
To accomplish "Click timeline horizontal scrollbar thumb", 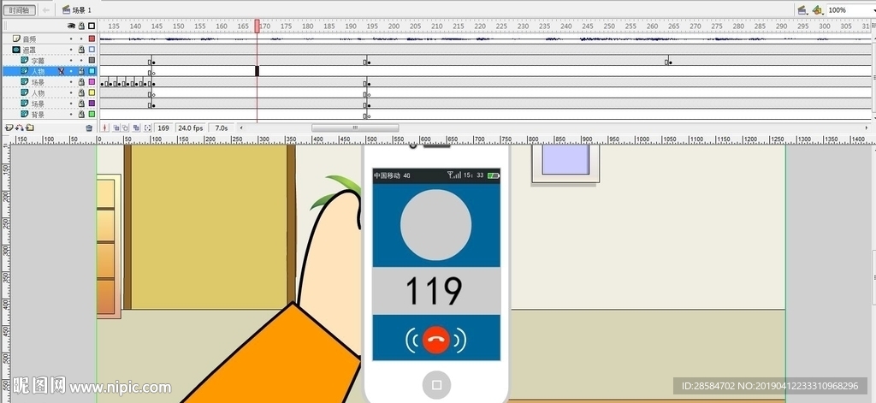I will [355, 128].
